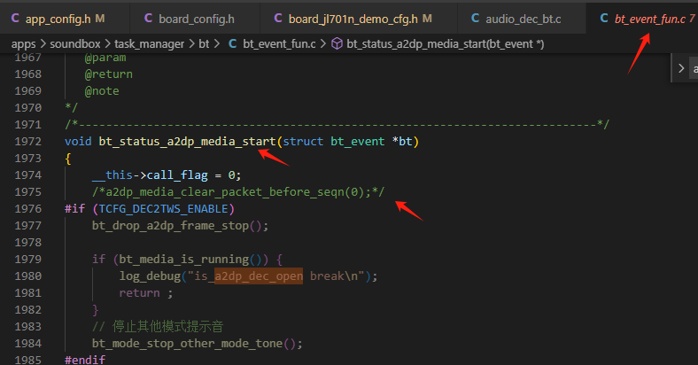Click the highlighted a2dp_dec_open text
The height and width of the screenshot is (365, 698).
tap(259, 276)
